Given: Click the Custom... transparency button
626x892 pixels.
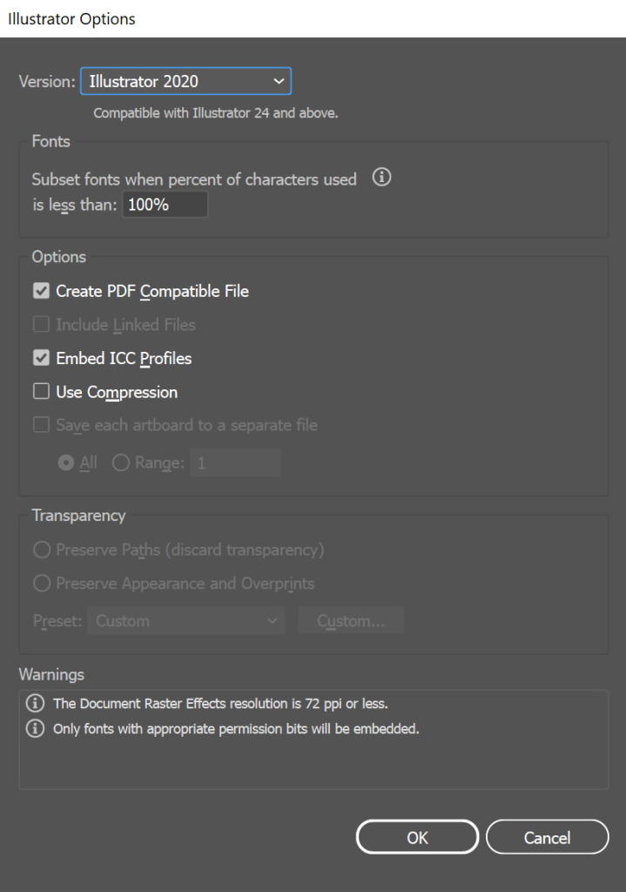Looking at the screenshot, I should point(351,621).
